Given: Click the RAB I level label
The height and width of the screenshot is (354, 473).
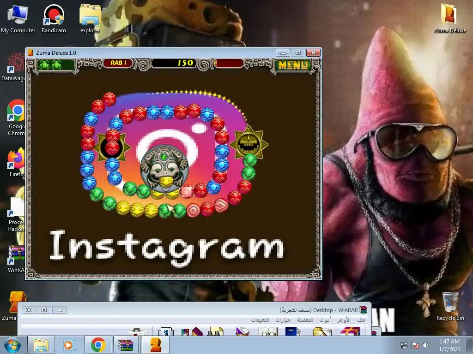Looking at the screenshot, I should pos(118,63).
